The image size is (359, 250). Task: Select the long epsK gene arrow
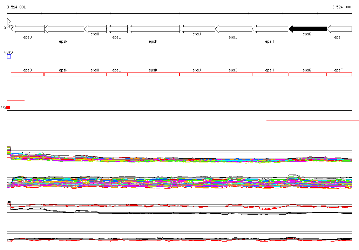pos(154,29)
